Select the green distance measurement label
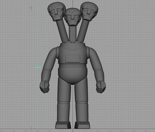The image size is (155, 132). (x=38, y=67)
